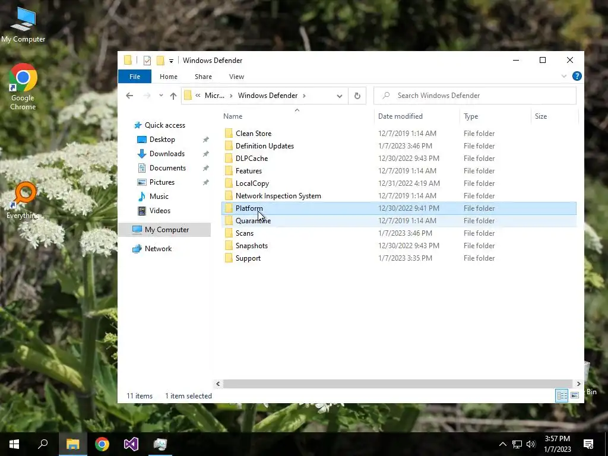Open the recent locations dropdown arrow
Image resolution: width=608 pixels, height=456 pixels.
tap(161, 96)
